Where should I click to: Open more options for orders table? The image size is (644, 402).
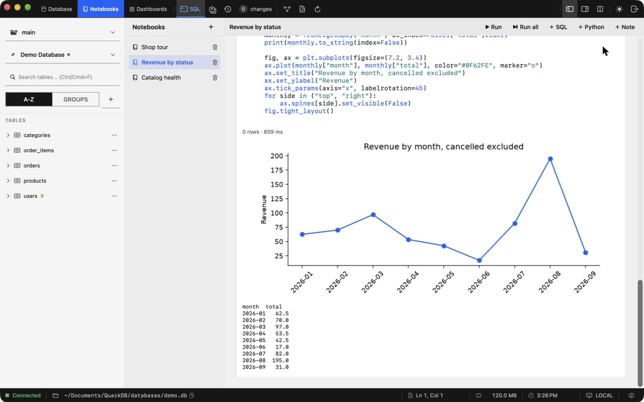coord(115,166)
